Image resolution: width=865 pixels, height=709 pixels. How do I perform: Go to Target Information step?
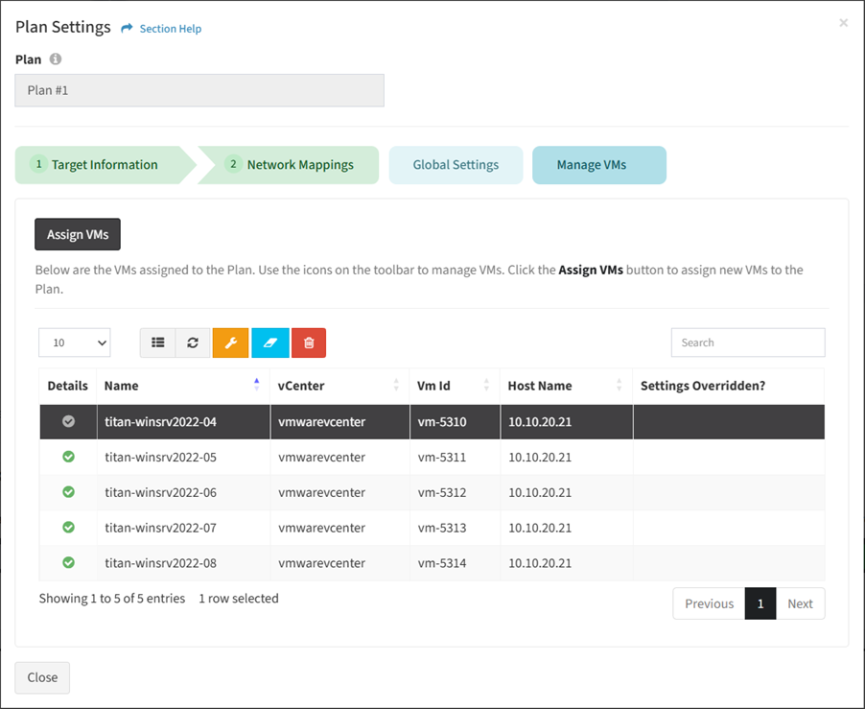tap(105, 165)
